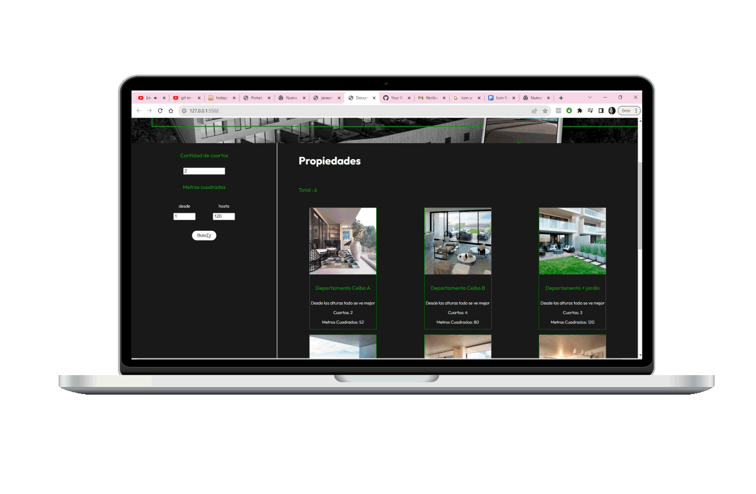This screenshot has height=494, width=756.
Task: Click the browser back arrow
Action: 139,111
